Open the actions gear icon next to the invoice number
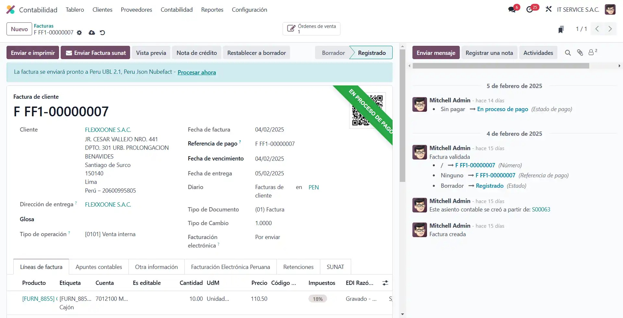Screen dimensions: 623x318 (79, 33)
